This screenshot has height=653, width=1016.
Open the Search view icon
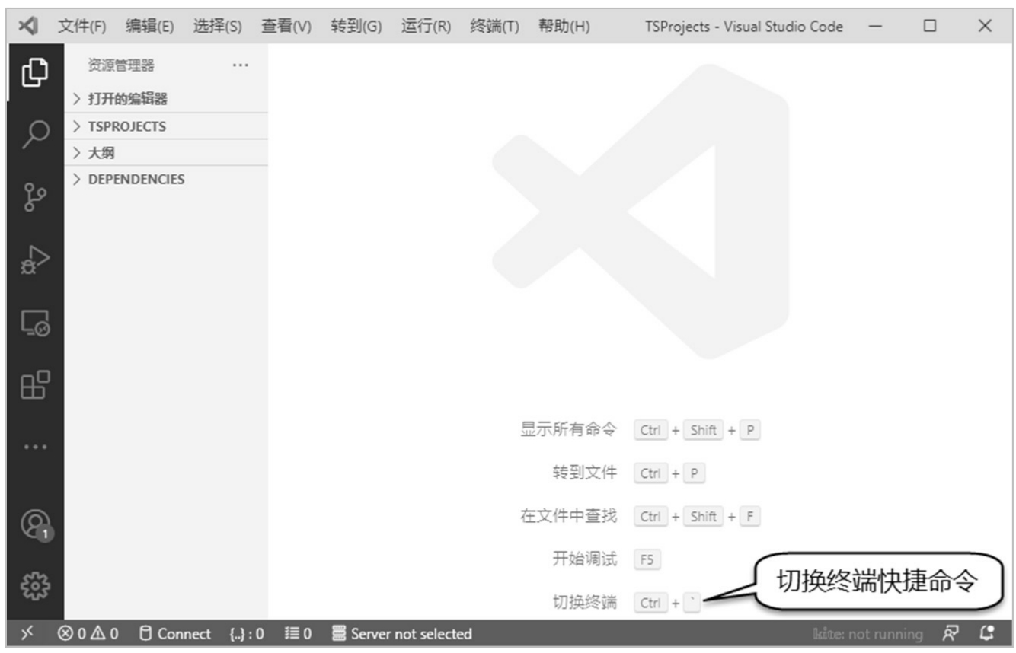35,135
